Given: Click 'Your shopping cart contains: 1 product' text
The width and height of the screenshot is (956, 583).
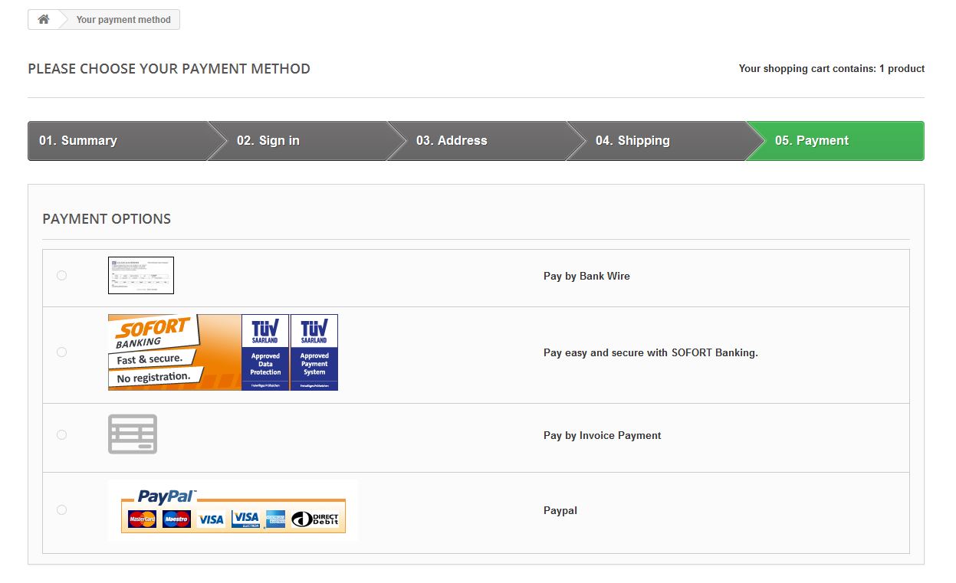Looking at the screenshot, I should [832, 68].
